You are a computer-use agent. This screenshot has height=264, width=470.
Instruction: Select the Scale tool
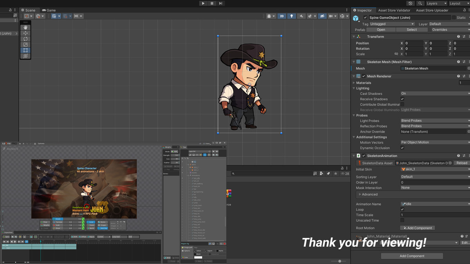tap(25, 45)
